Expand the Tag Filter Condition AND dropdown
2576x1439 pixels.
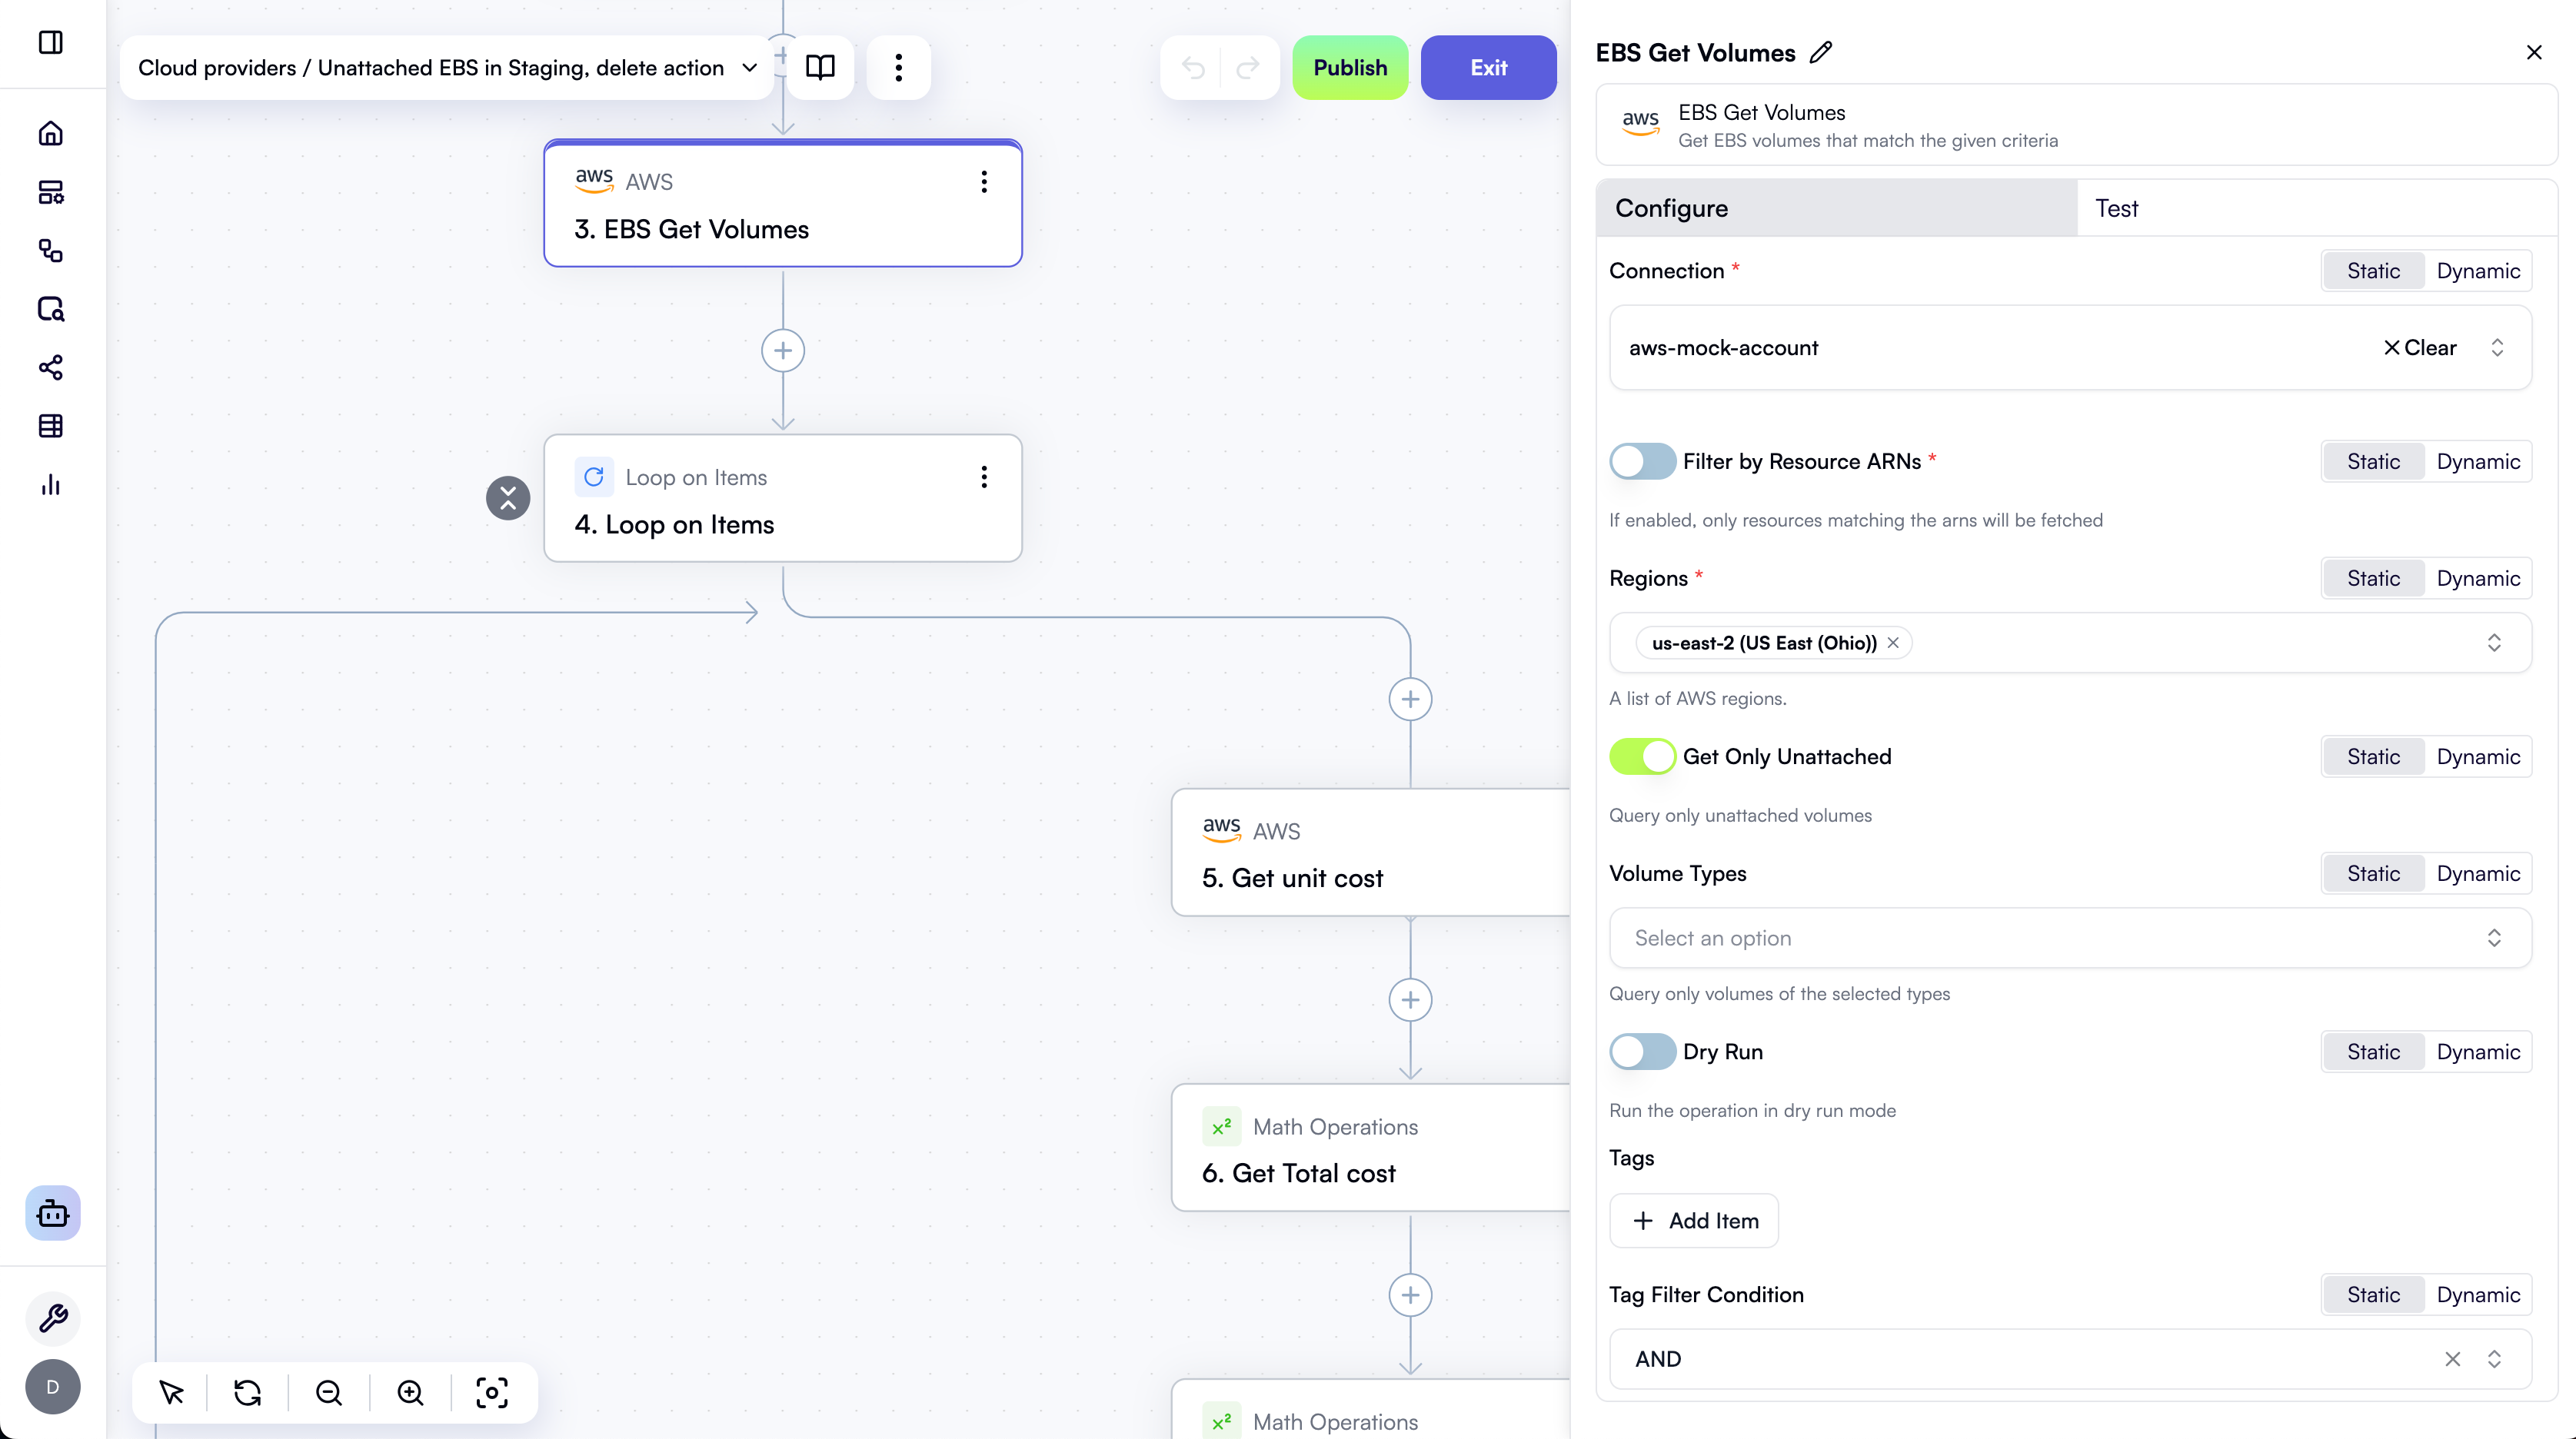2492,1359
